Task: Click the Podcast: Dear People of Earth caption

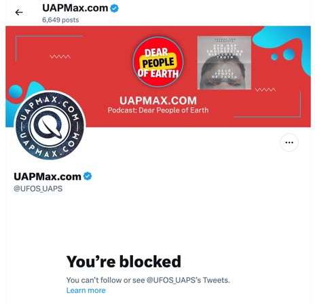Action: click(x=158, y=111)
